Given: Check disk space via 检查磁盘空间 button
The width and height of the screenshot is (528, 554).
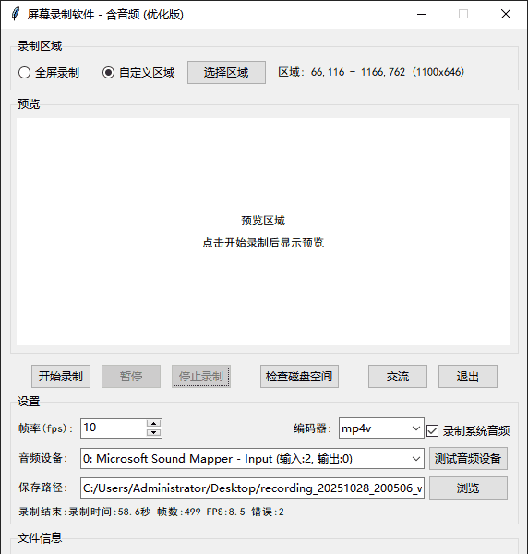Looking at the screenshot, I should (x=299, y=377).
